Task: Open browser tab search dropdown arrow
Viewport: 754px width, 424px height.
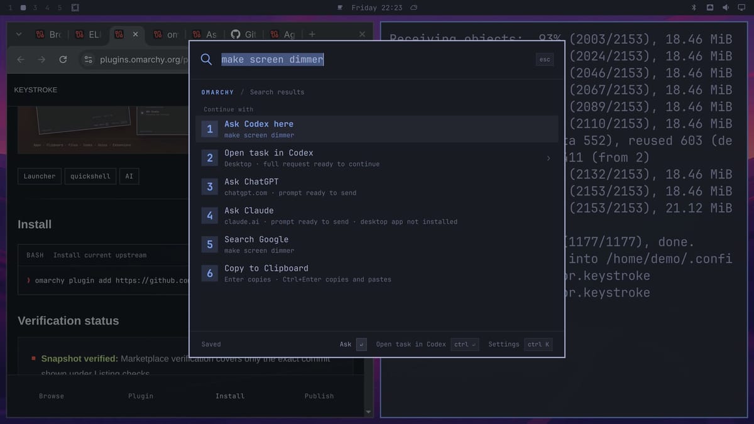Action: pyautogui.click(x=18, y=35)
